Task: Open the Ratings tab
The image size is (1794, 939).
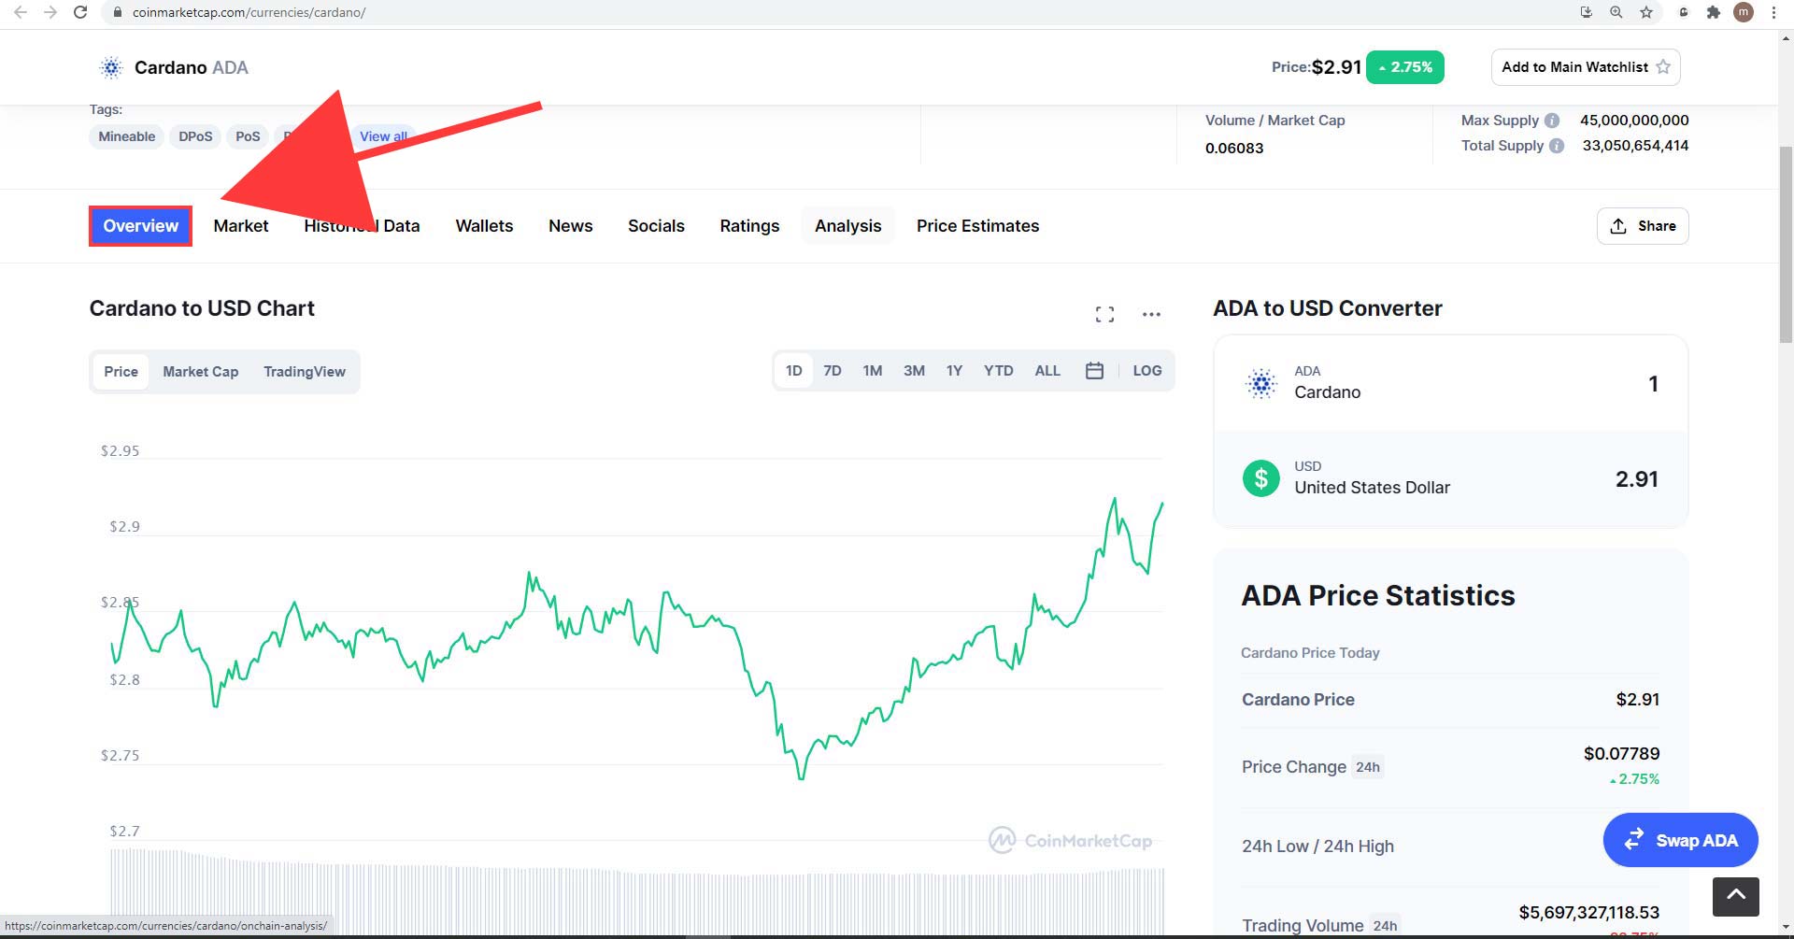Action: click(x=749, y=226)
